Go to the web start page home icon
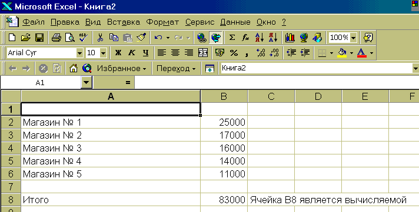419x212 pixels. 73,69
